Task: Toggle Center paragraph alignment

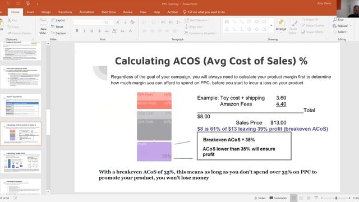Action: 152,31
